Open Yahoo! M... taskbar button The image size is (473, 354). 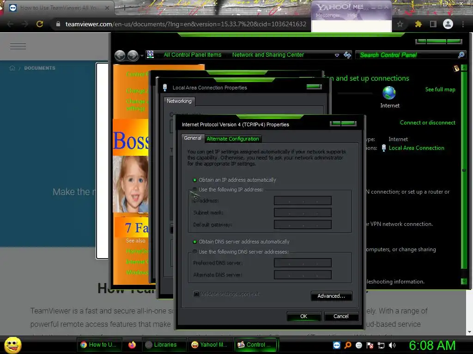point(210,345)
